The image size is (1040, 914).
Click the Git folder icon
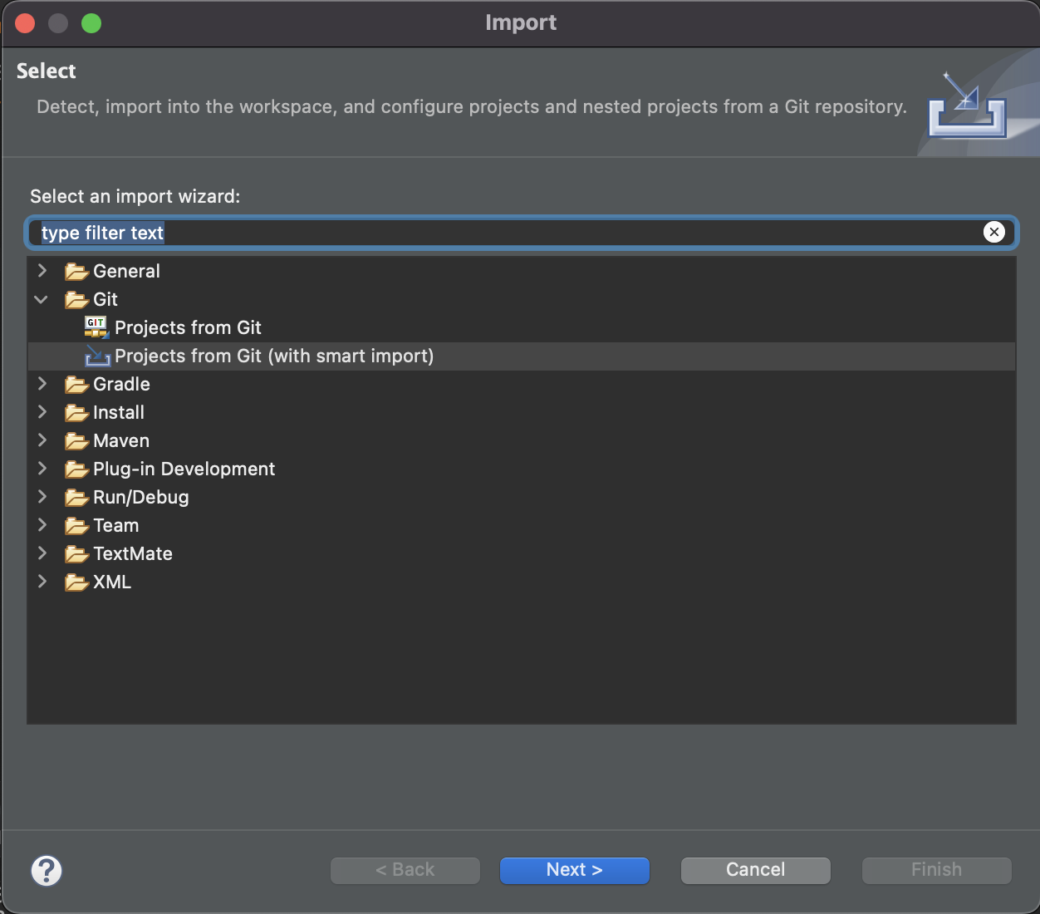tap(76, 300)
